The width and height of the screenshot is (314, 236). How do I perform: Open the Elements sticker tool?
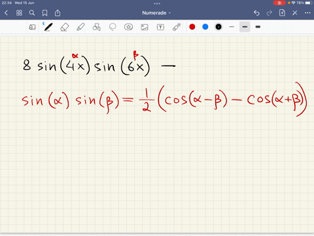pyautogui.click(x=128, y=27)
